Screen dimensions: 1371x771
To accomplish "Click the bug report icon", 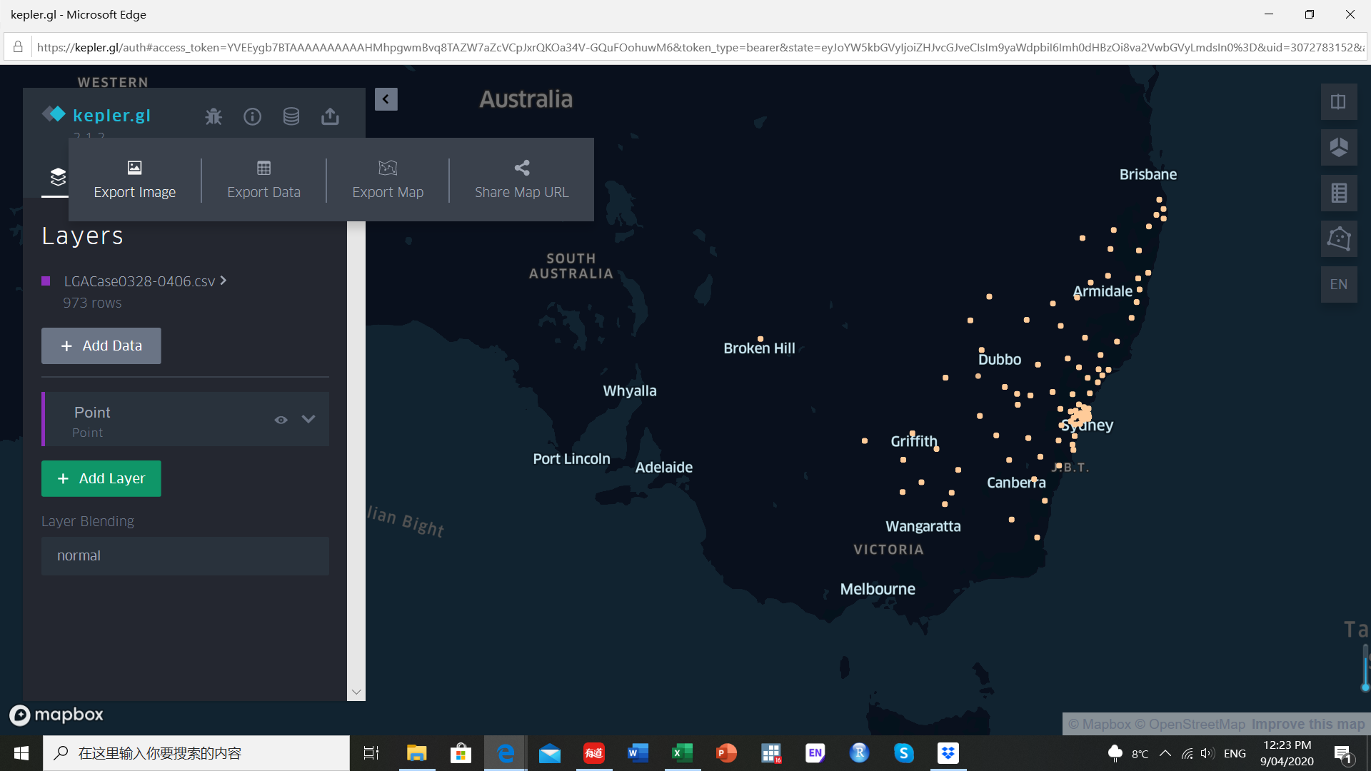I will (x=214, y=116).
